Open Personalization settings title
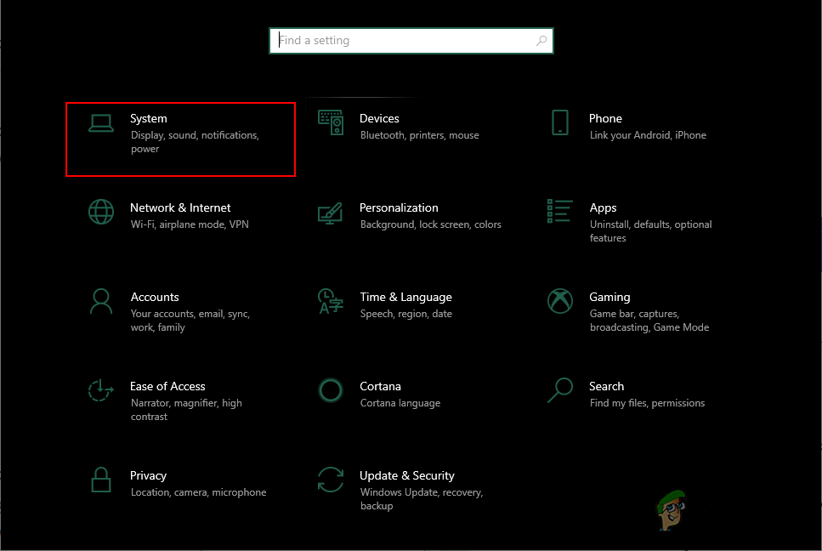The width and height of the screenshot is (822, 551). coord(399,207)
